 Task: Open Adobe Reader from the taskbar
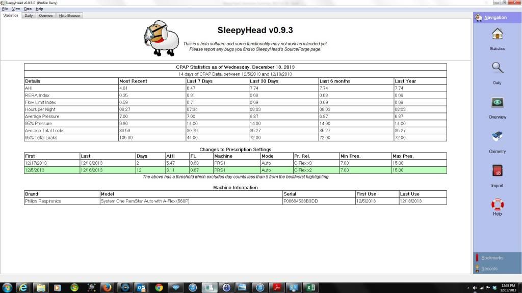[x=277, y=287]
